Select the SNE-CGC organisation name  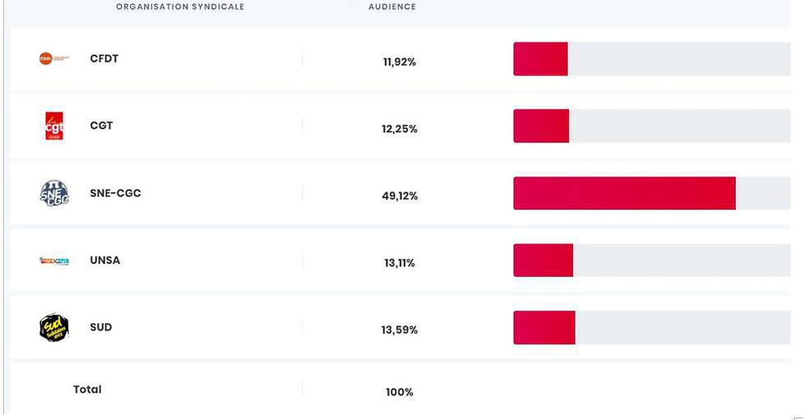point(115,193)
